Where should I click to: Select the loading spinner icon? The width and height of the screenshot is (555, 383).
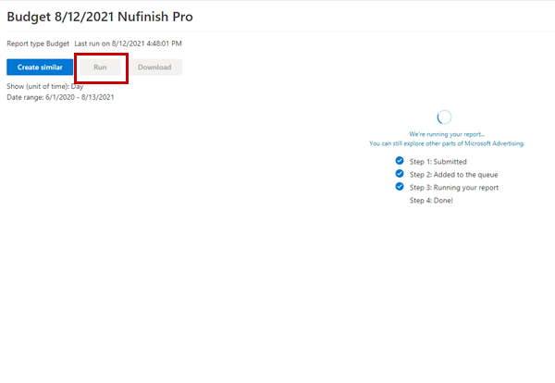tap(444, 117)
